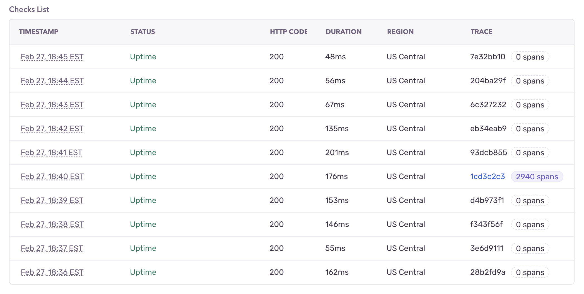
Task: Click the 162ms duration value
Action: 337,272
